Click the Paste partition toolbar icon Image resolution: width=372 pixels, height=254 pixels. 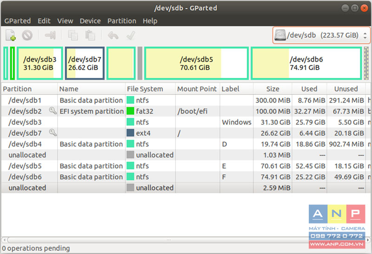(90, 35)
